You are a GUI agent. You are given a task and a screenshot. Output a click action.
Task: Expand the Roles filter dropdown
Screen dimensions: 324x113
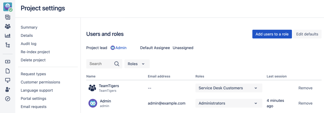pyautogui.click(x=137, y=64)
